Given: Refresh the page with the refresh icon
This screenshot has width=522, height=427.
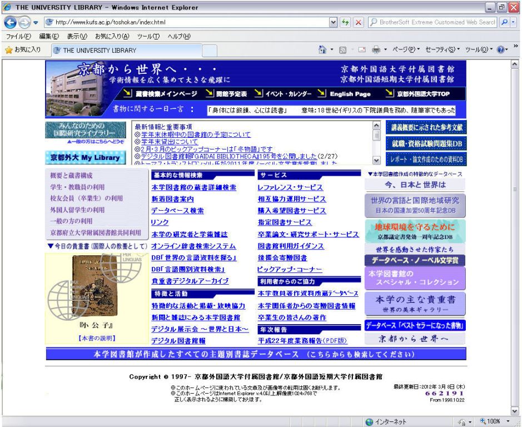Looking at the screenshot, I should [345, 23].
